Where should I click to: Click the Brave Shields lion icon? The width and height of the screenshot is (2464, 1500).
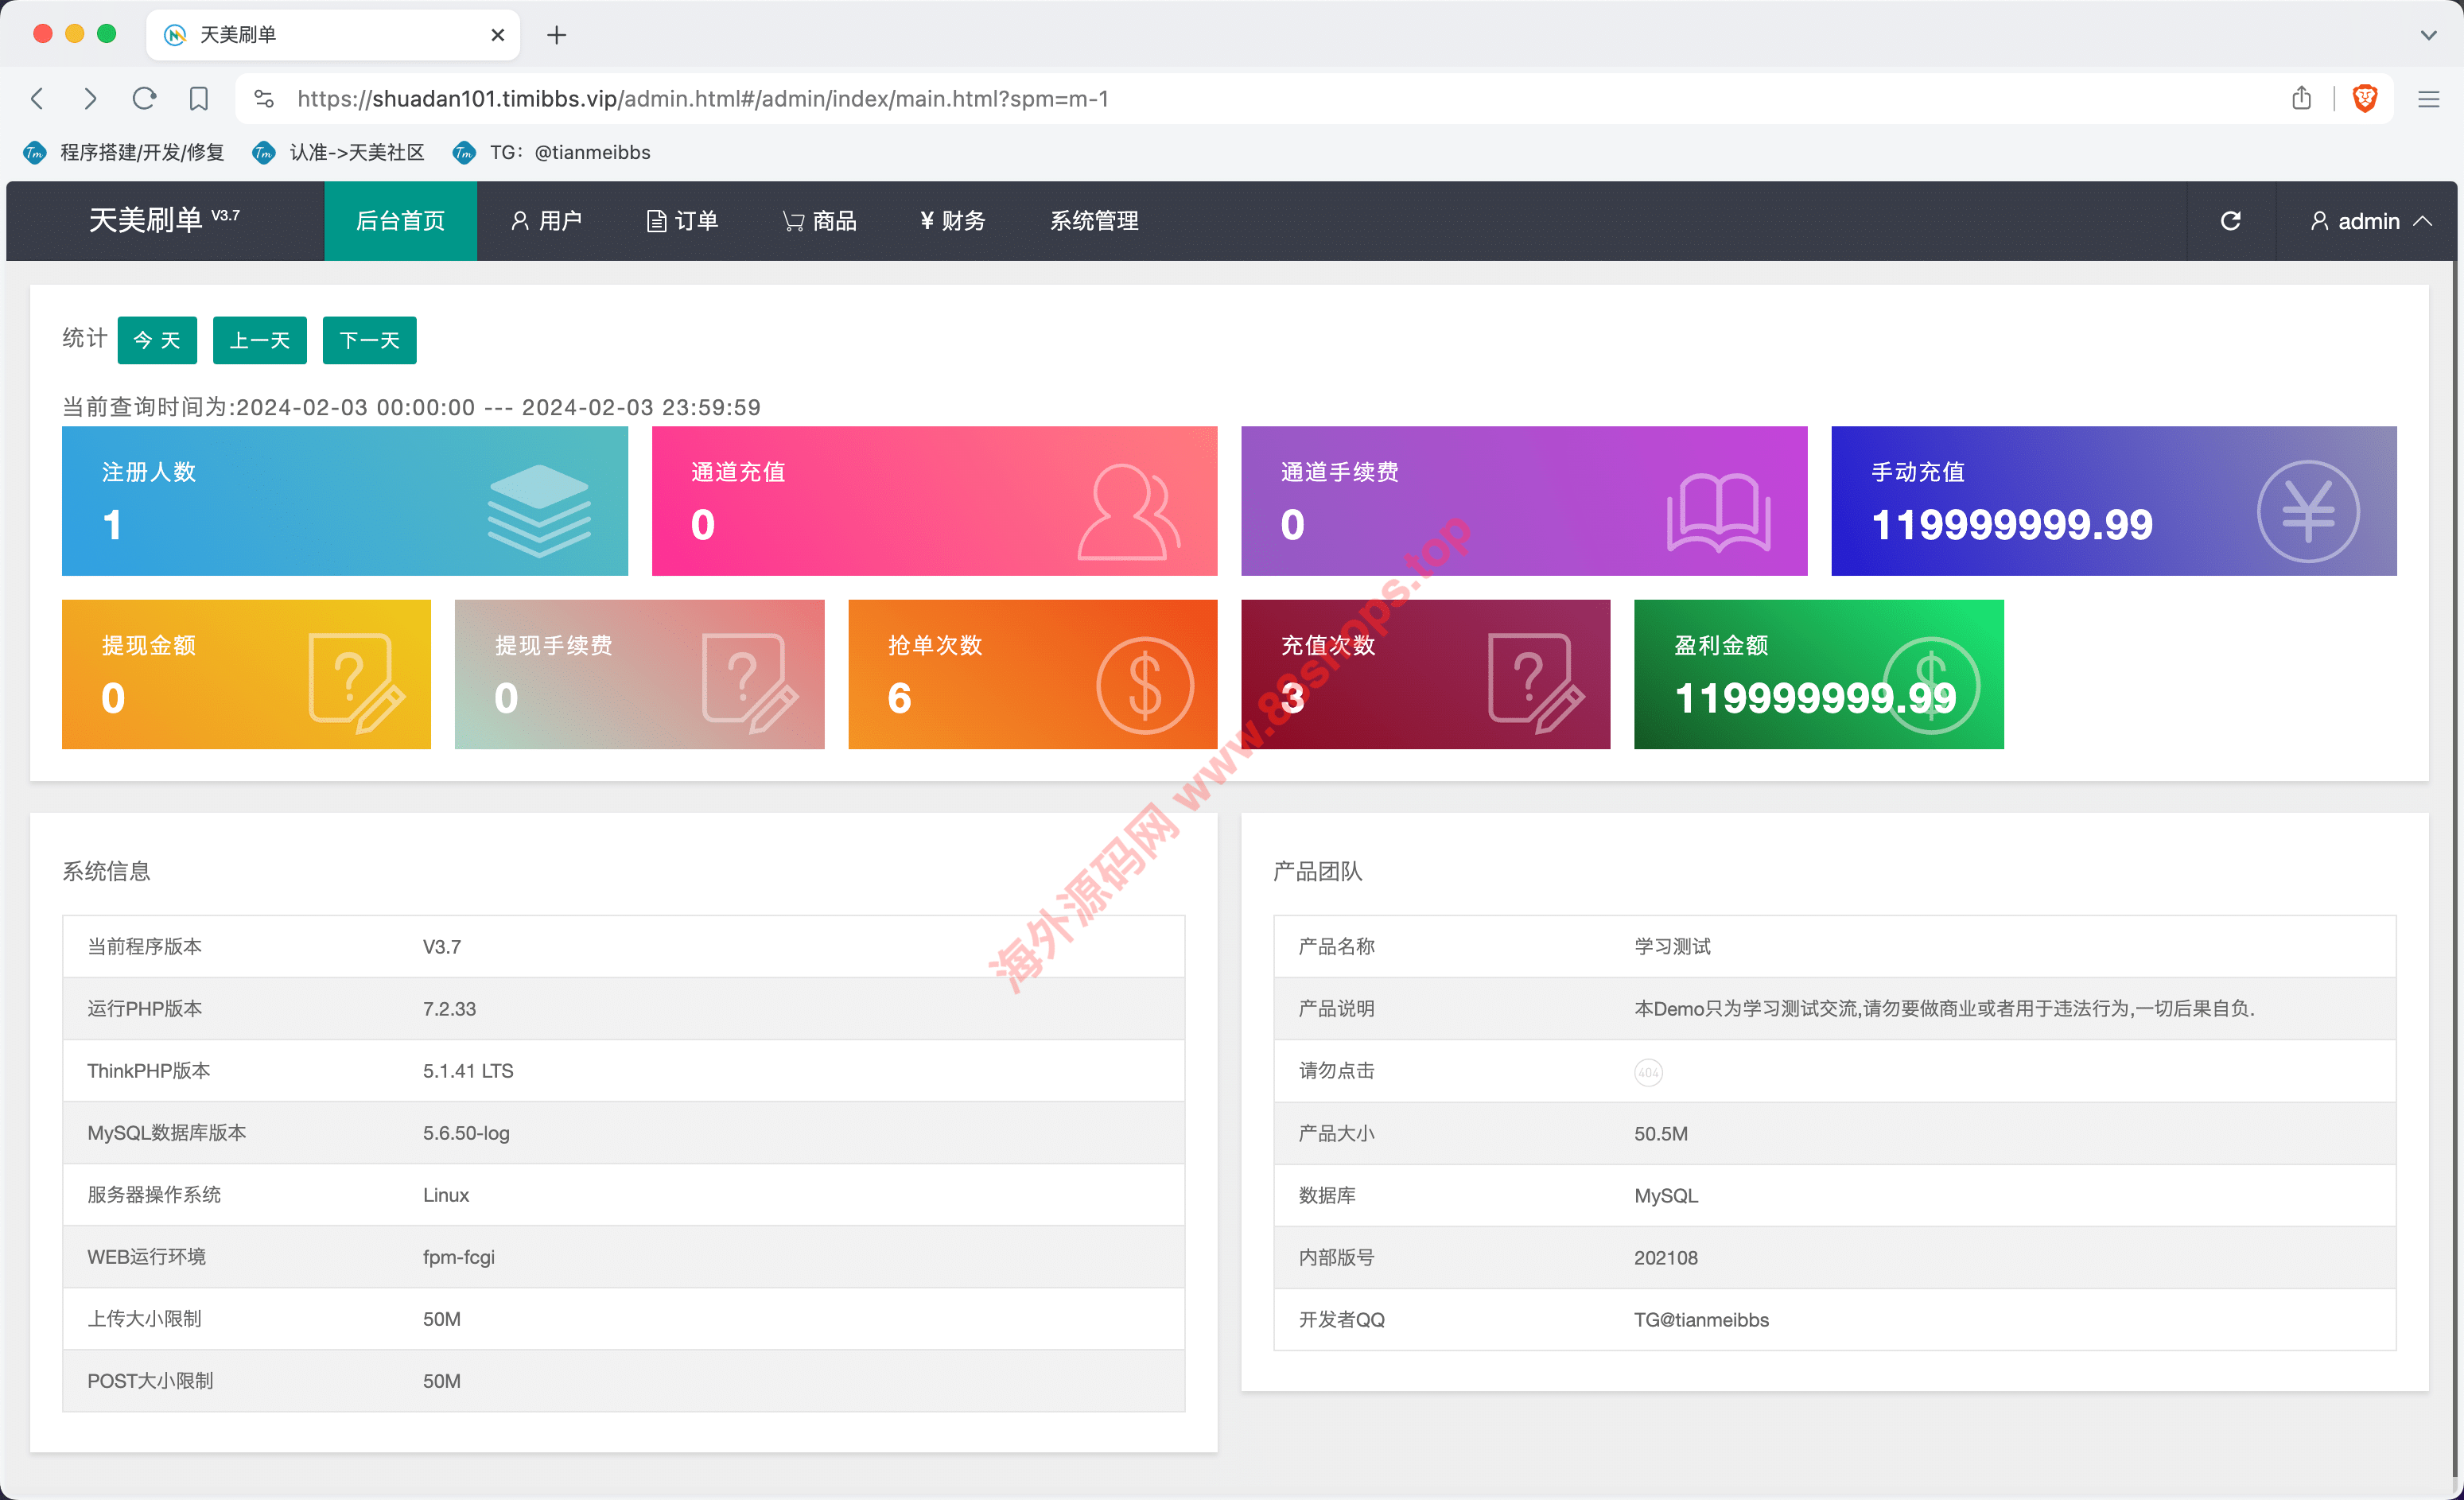click(2365, 98)
